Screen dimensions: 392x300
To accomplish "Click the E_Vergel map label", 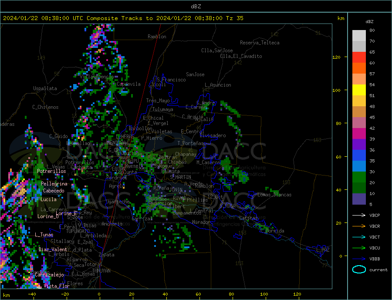I will click(158, 123).
